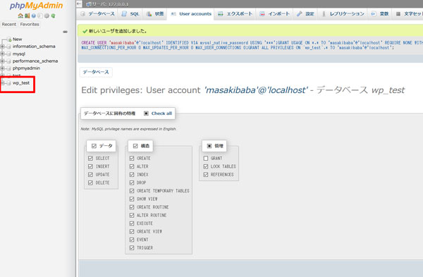Uncheck the LOCK TABLES privilege
This screenshot has width=423, height=277.
[x=206, y=166]
